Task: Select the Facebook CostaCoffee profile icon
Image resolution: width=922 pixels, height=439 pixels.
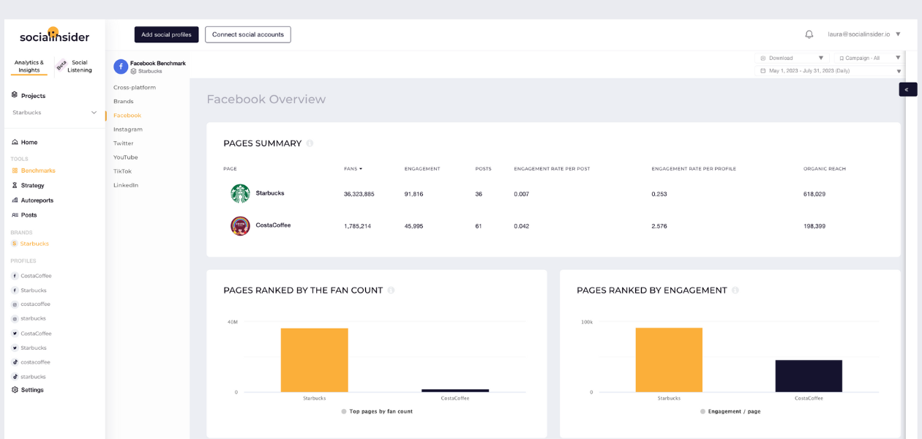Action: pos(15,276)
